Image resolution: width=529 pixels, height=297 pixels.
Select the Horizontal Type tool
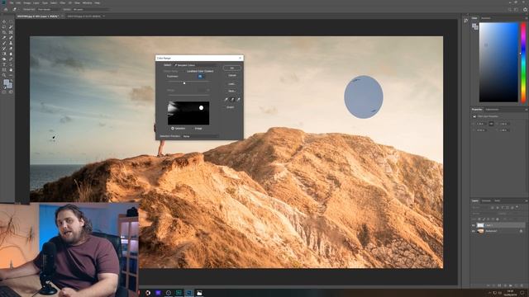(4, 64)
